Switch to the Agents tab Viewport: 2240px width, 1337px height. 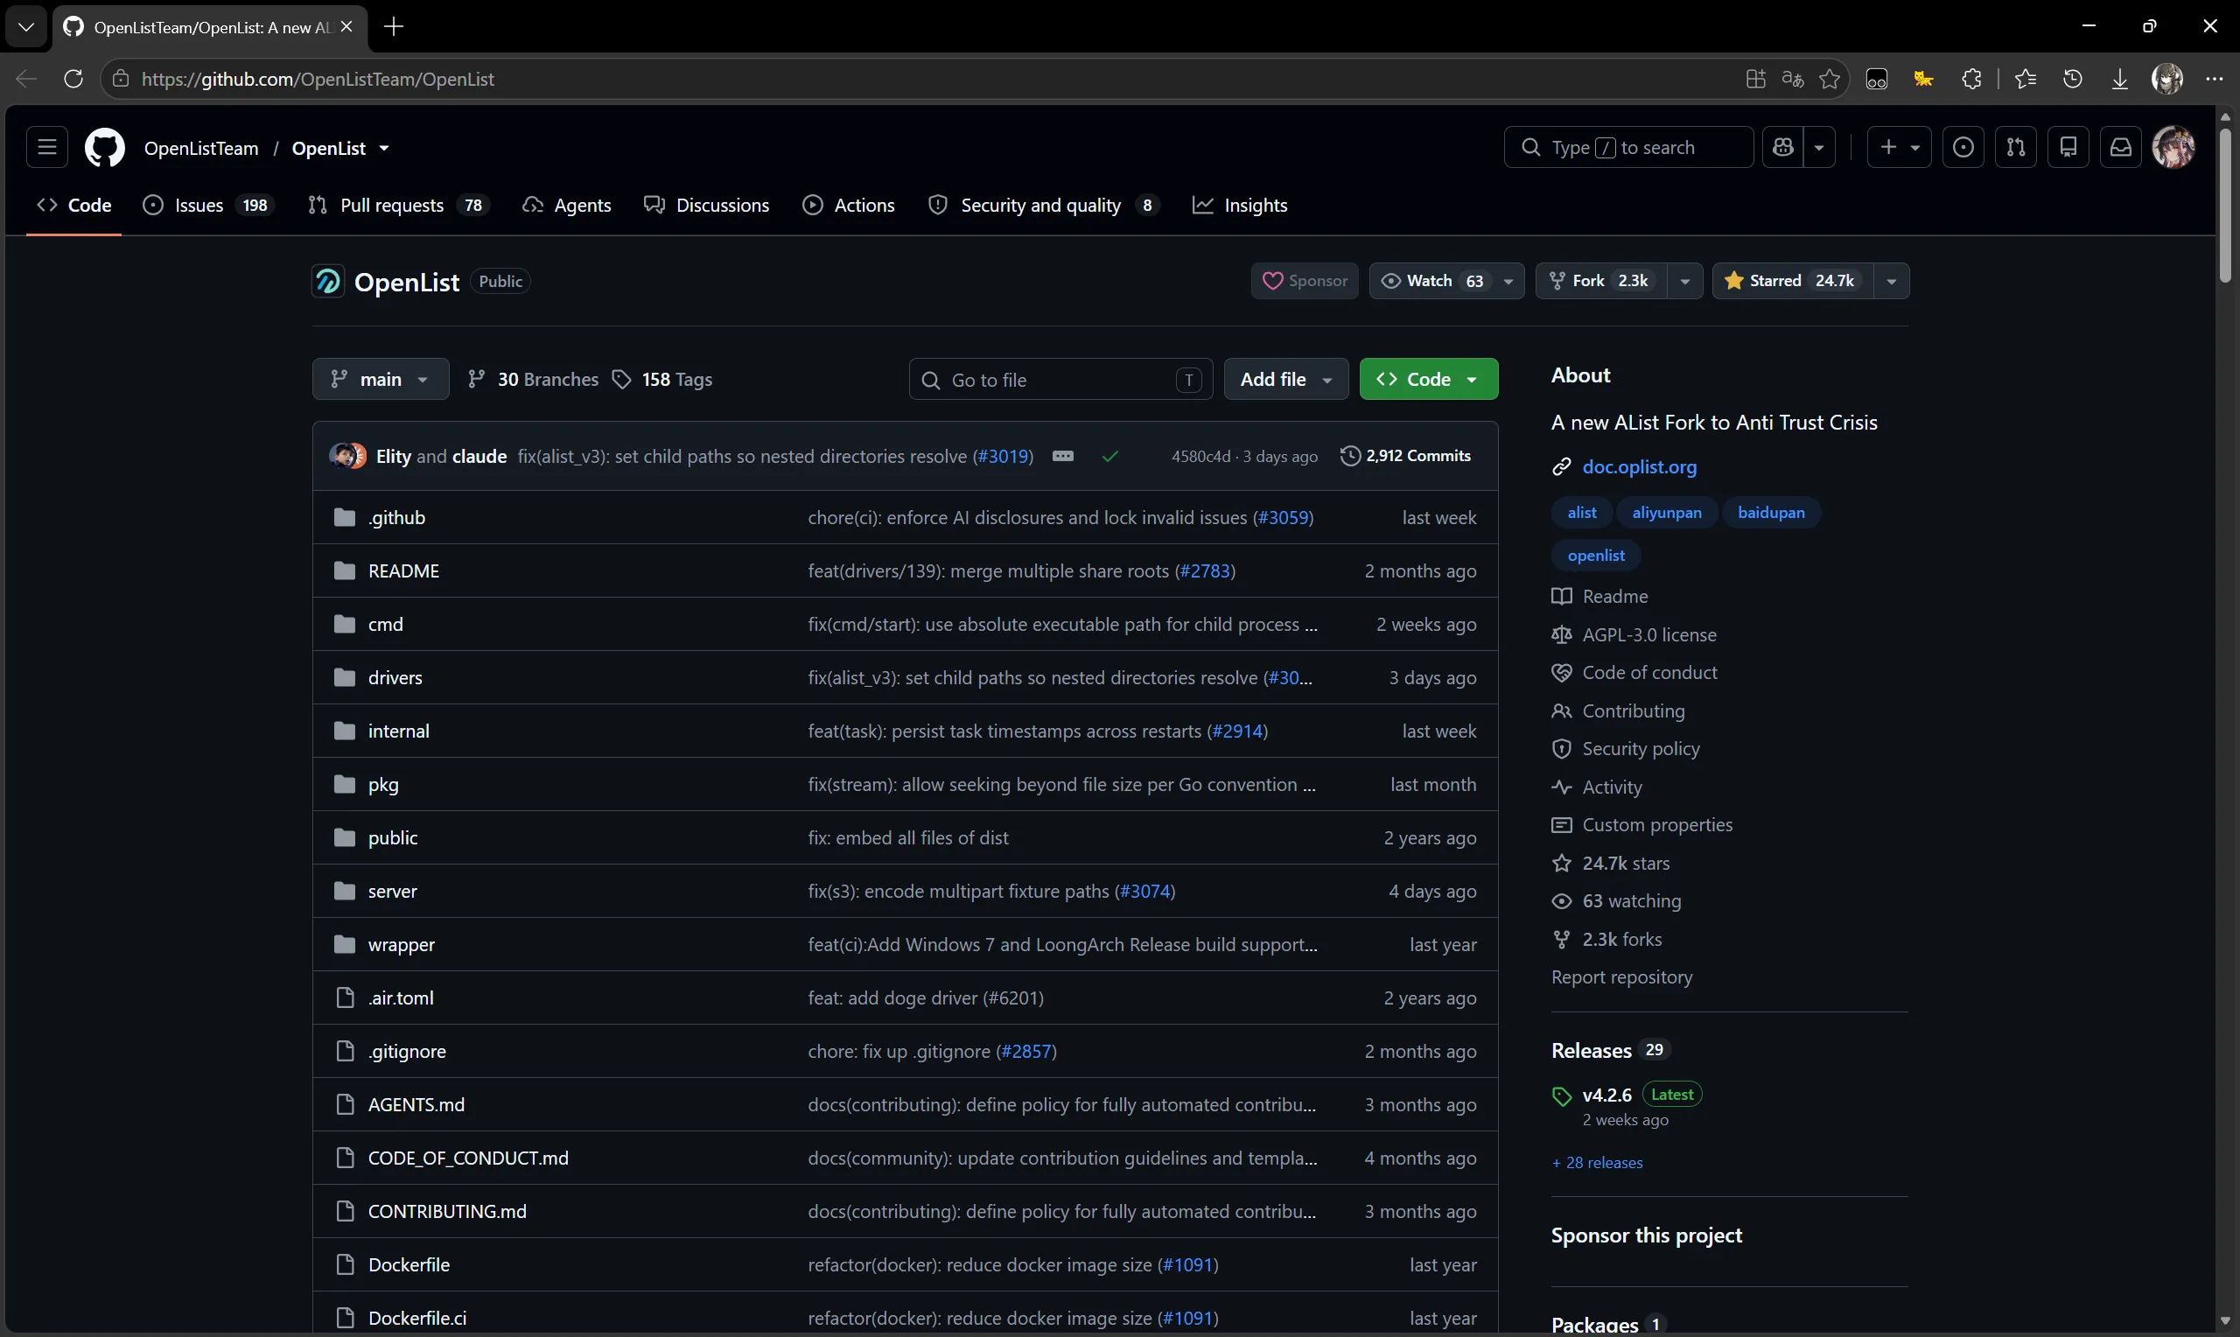[566, 206]
